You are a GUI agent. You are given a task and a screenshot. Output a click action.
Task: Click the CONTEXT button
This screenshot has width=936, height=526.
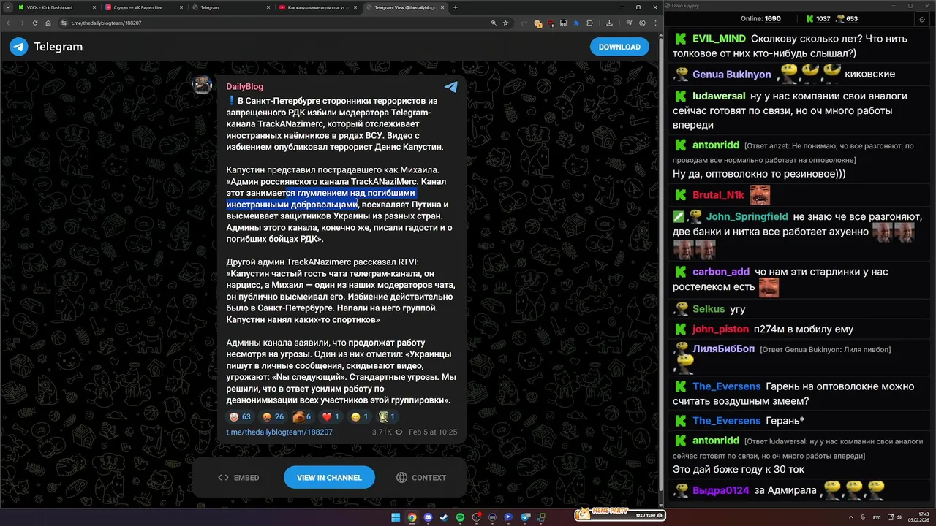pyautogui.click(x=421, y=478)
